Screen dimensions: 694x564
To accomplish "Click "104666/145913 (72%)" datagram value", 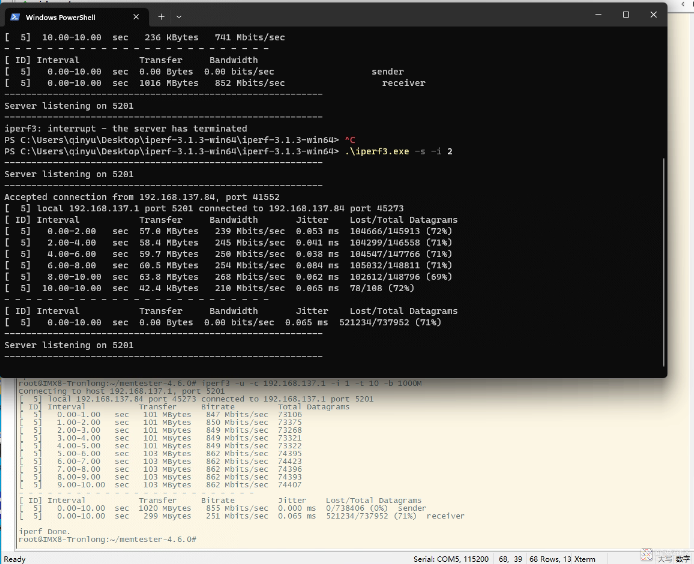I will [x=401, y=231].
